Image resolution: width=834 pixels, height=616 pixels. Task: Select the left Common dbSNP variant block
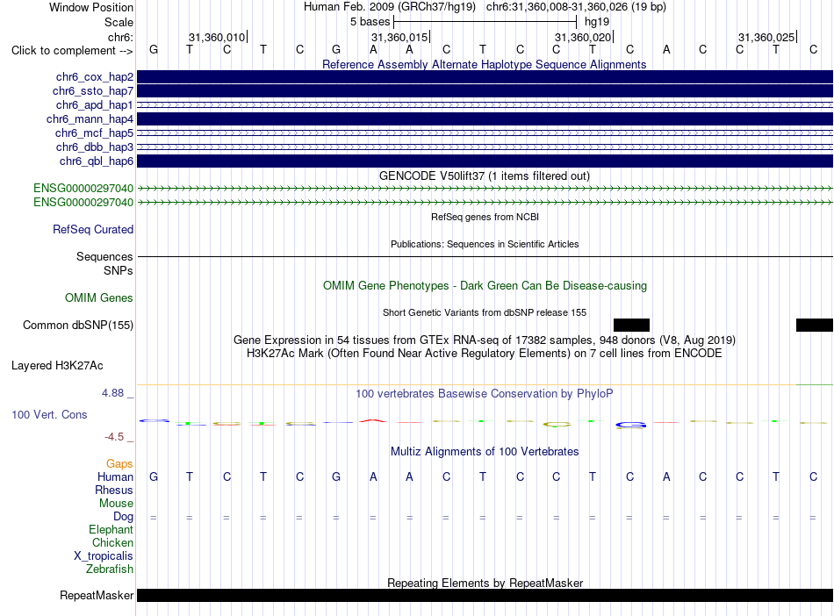[631, 325]
